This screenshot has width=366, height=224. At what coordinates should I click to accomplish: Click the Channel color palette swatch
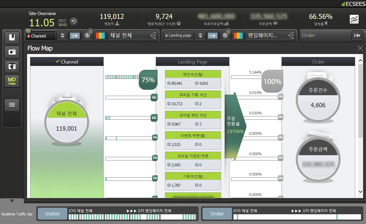tap(100, 36)
